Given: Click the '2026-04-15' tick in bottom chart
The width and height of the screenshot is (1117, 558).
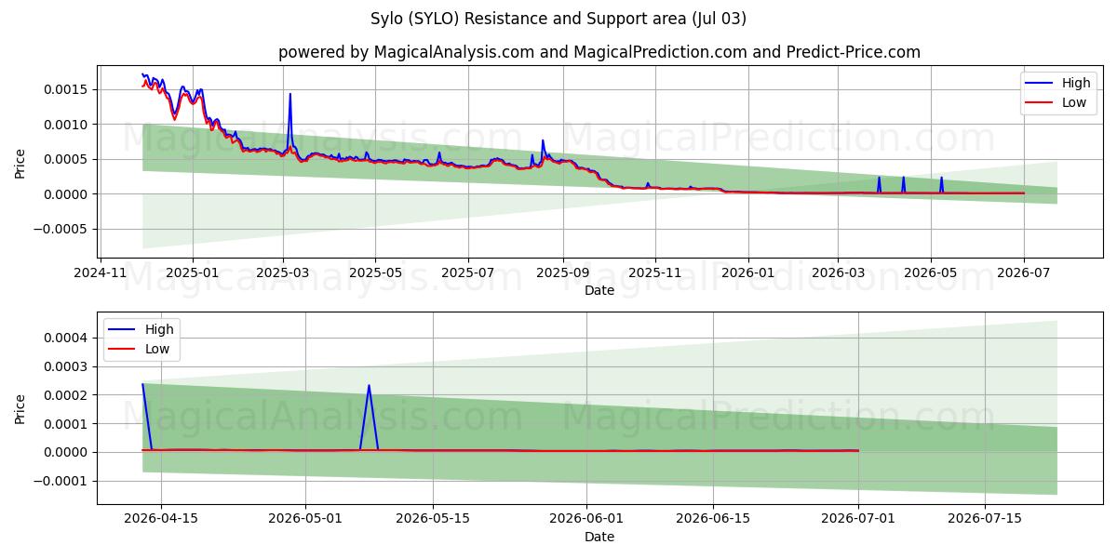Looking at the screenshot, I should (162, 519).
